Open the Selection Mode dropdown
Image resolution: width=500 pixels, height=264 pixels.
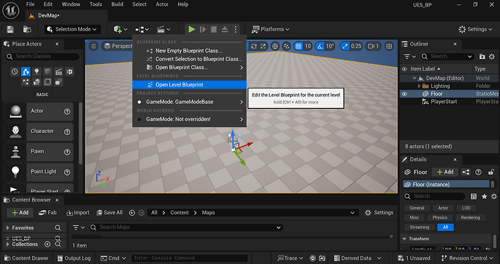pyautogui.click(x=73, y=29)
